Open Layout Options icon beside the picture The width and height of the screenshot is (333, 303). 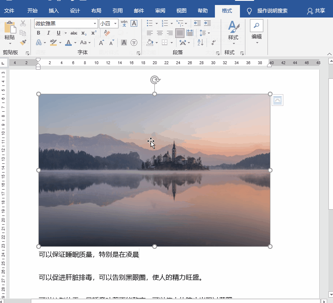click(277, 100)
